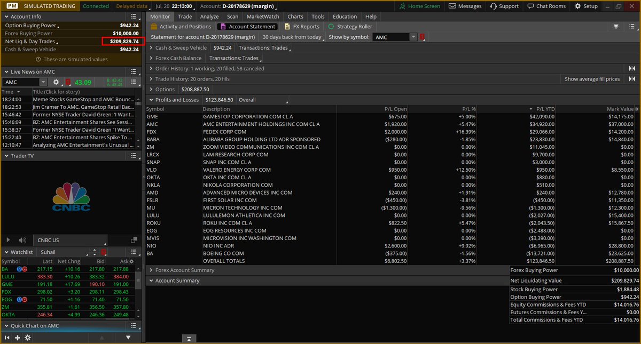
Task: Click bottom center collapse arrow button
Action: click(189, 338)
